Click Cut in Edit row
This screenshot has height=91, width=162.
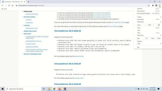tap(147, 38)
